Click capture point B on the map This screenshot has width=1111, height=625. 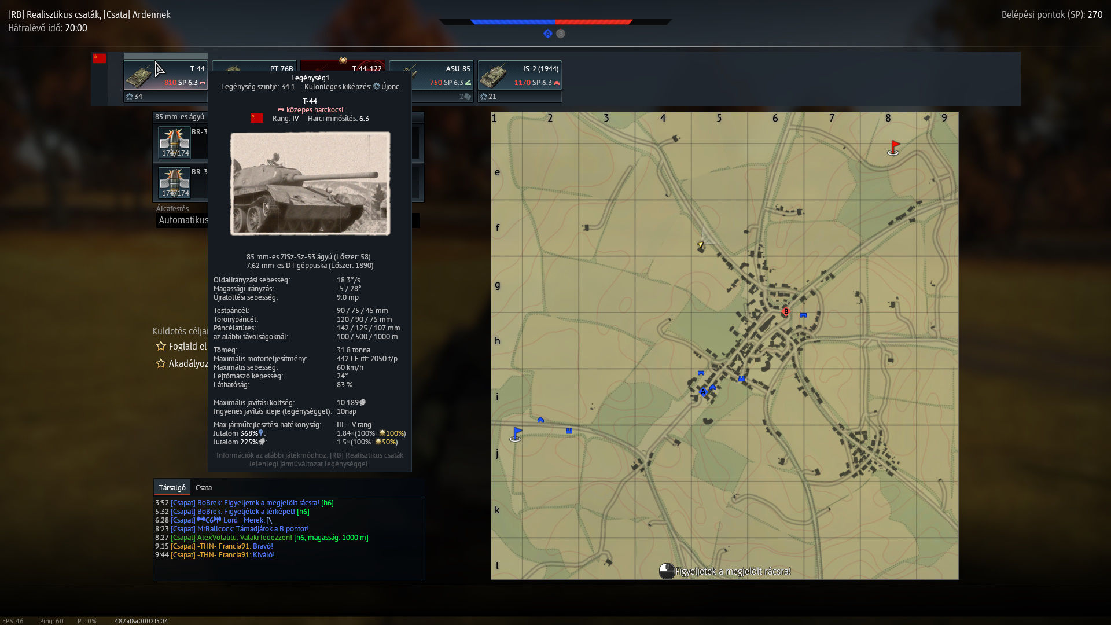tap(786, 311)
